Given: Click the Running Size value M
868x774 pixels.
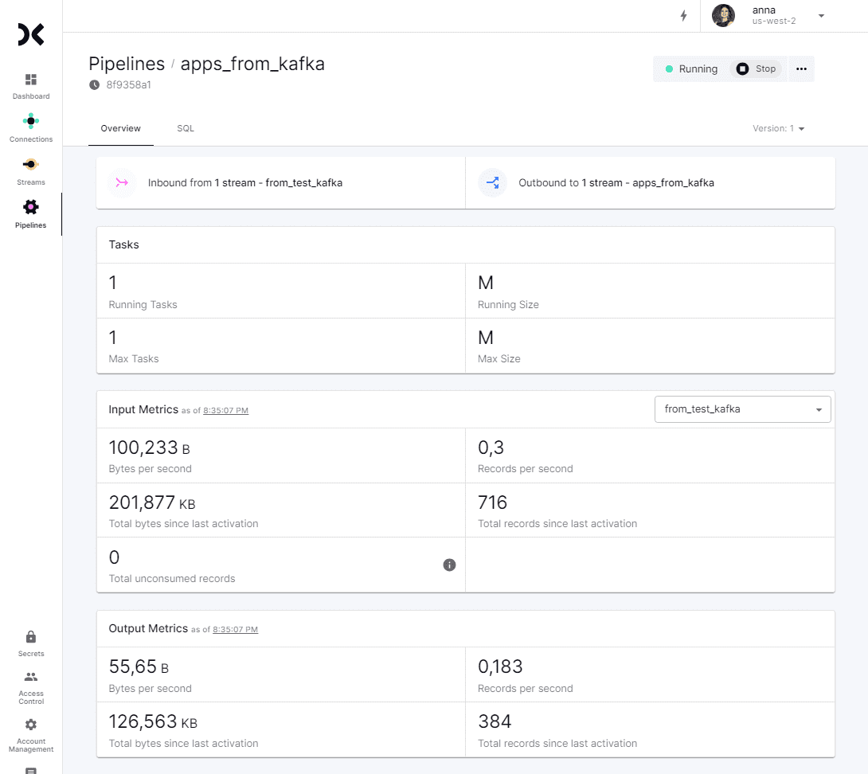Looking at the screenshot, I should point(486,283).
